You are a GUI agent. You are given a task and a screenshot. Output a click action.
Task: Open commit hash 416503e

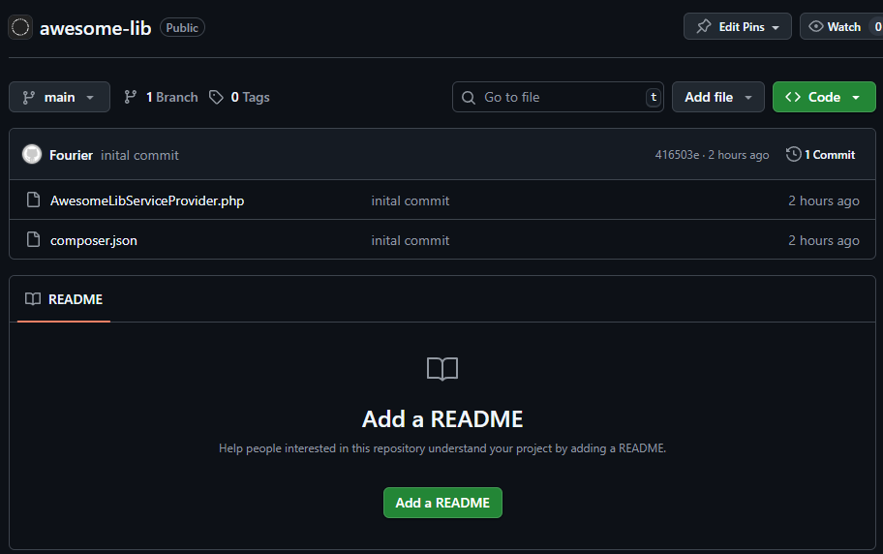coord(677,155)
